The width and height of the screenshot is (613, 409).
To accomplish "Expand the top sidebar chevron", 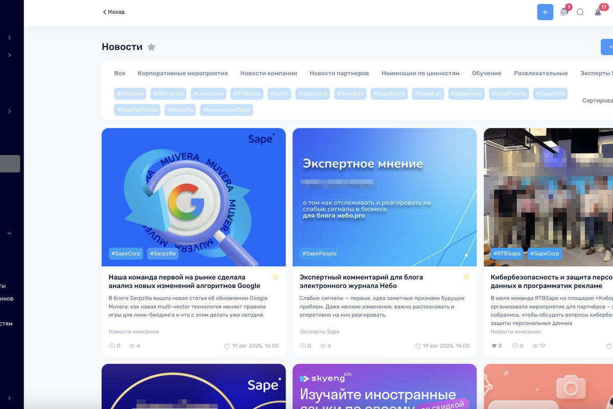I will [9, 38].
